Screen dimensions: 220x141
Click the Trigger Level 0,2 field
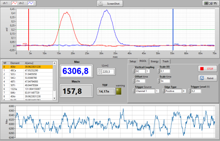[196, 91]
